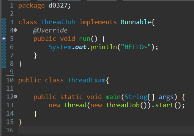Click line number 9 in the gutter
Image resolution: width=194 pixels, height=136 pixels.
[x=12, y=72]
